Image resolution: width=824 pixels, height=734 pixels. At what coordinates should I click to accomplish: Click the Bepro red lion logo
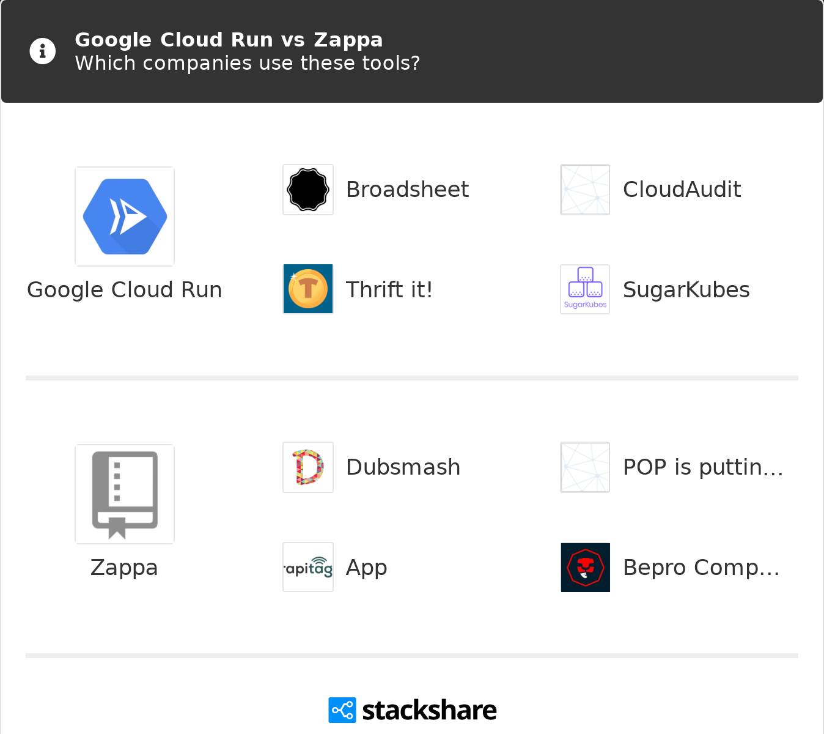pyautogui.click(x=585, y=568)
